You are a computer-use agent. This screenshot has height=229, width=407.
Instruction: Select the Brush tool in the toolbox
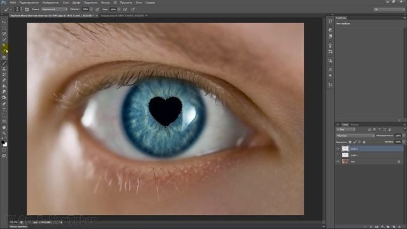[4, 63]
